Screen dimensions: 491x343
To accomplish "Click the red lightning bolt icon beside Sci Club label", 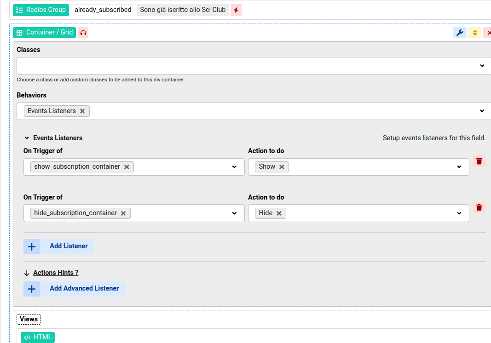I will pyautogui.click(x=236, y=10).
